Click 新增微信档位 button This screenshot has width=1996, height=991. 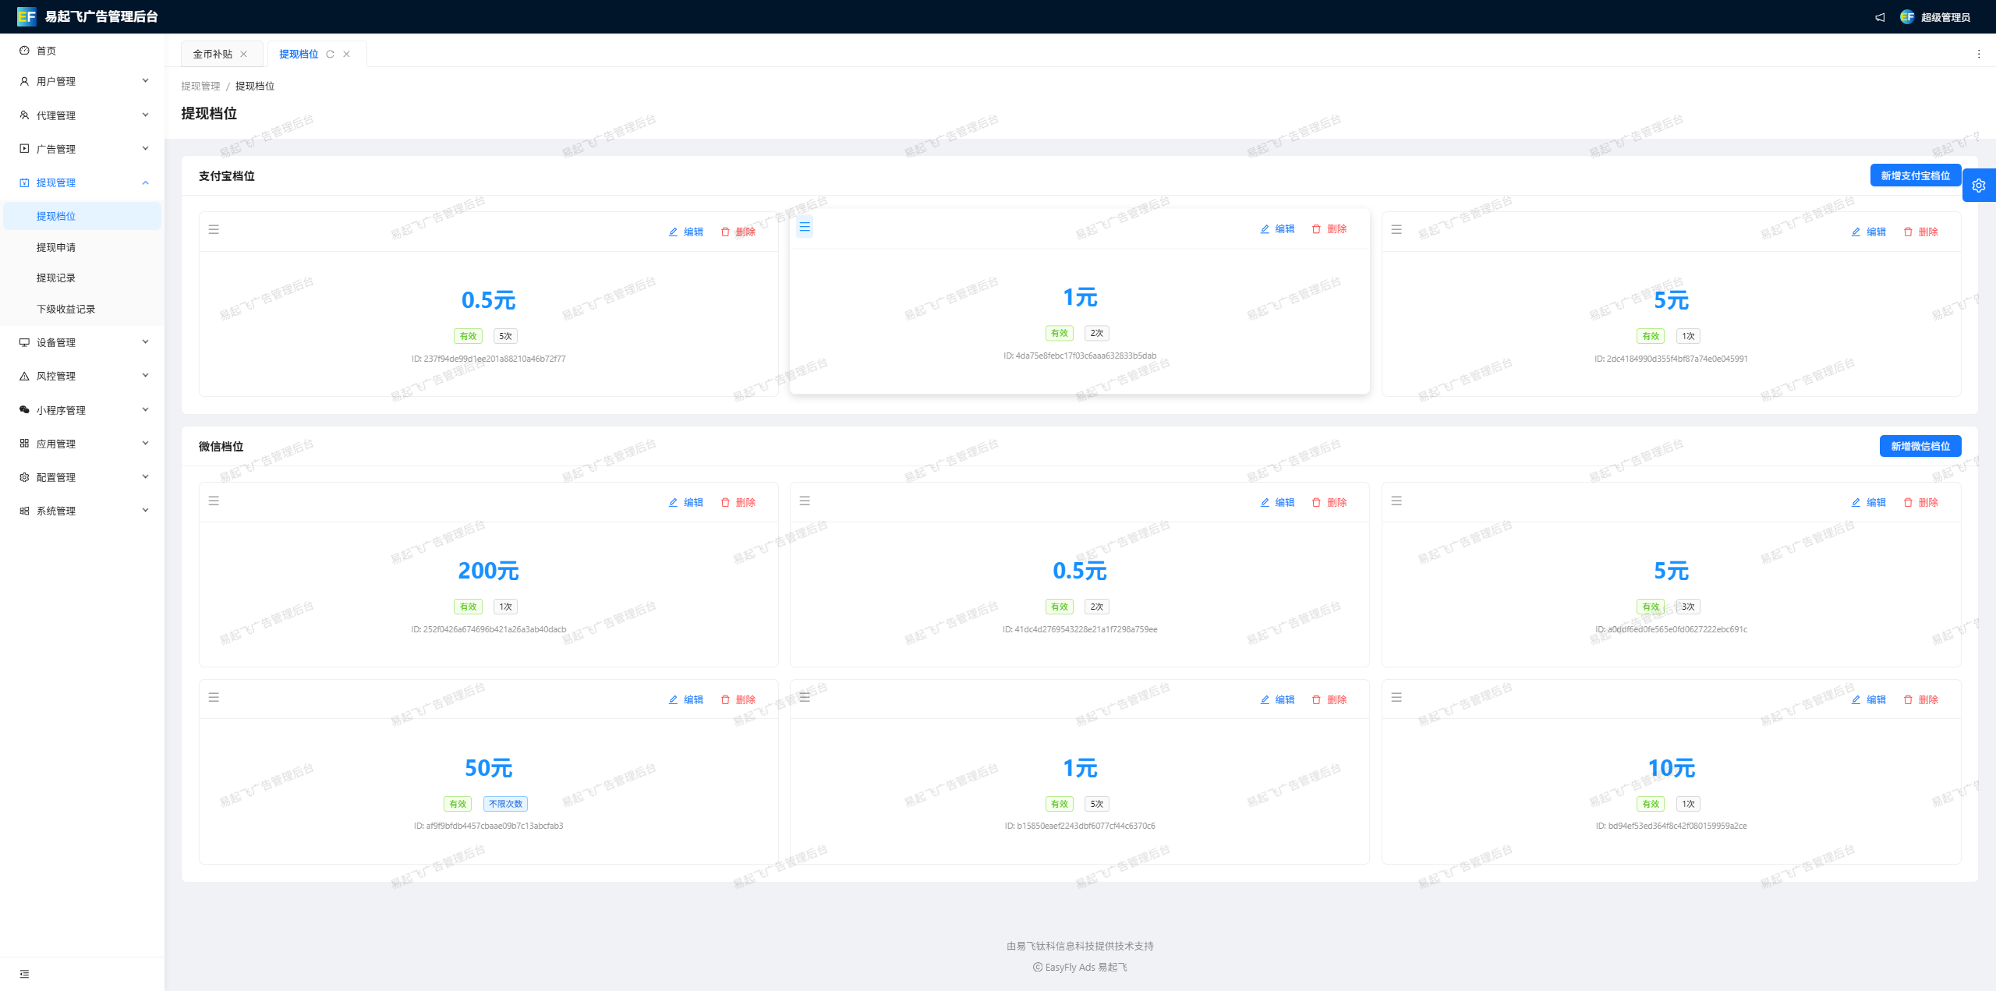point(1920,446)
